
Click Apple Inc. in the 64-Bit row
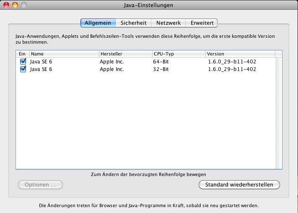click(112, 61)
